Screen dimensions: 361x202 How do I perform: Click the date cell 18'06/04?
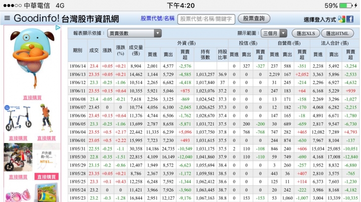78,132
